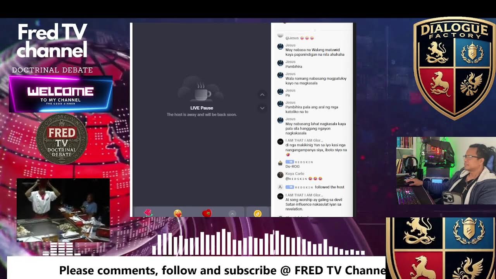Open I AM THAT I AM avatar near 'di nga makikinig'

[x=280, y=142]
